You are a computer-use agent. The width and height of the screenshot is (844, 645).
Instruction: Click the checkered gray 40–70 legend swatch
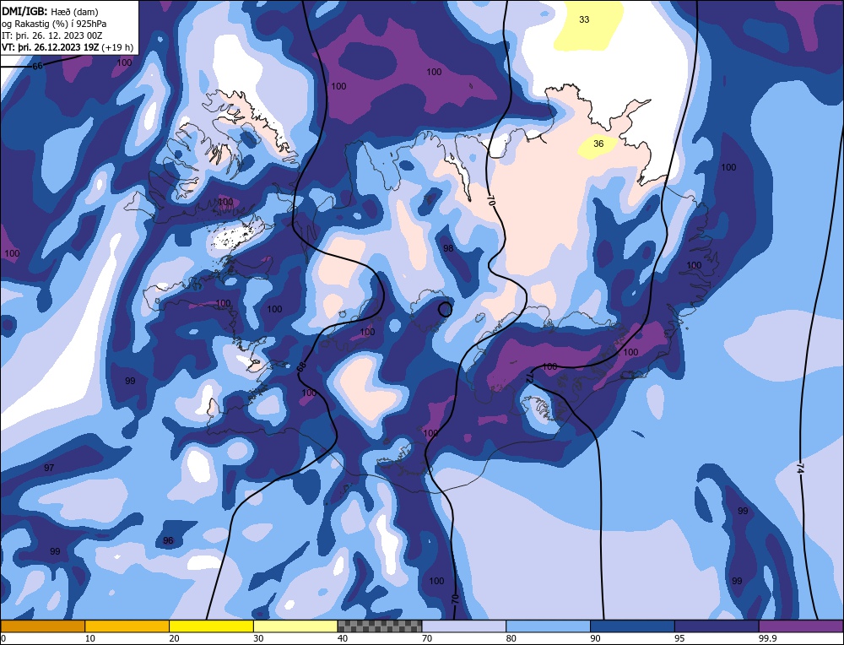[380, 626]
